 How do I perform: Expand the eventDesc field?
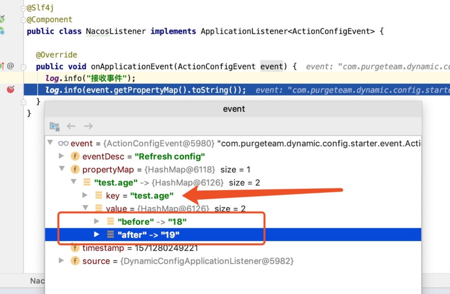[61, 156]
